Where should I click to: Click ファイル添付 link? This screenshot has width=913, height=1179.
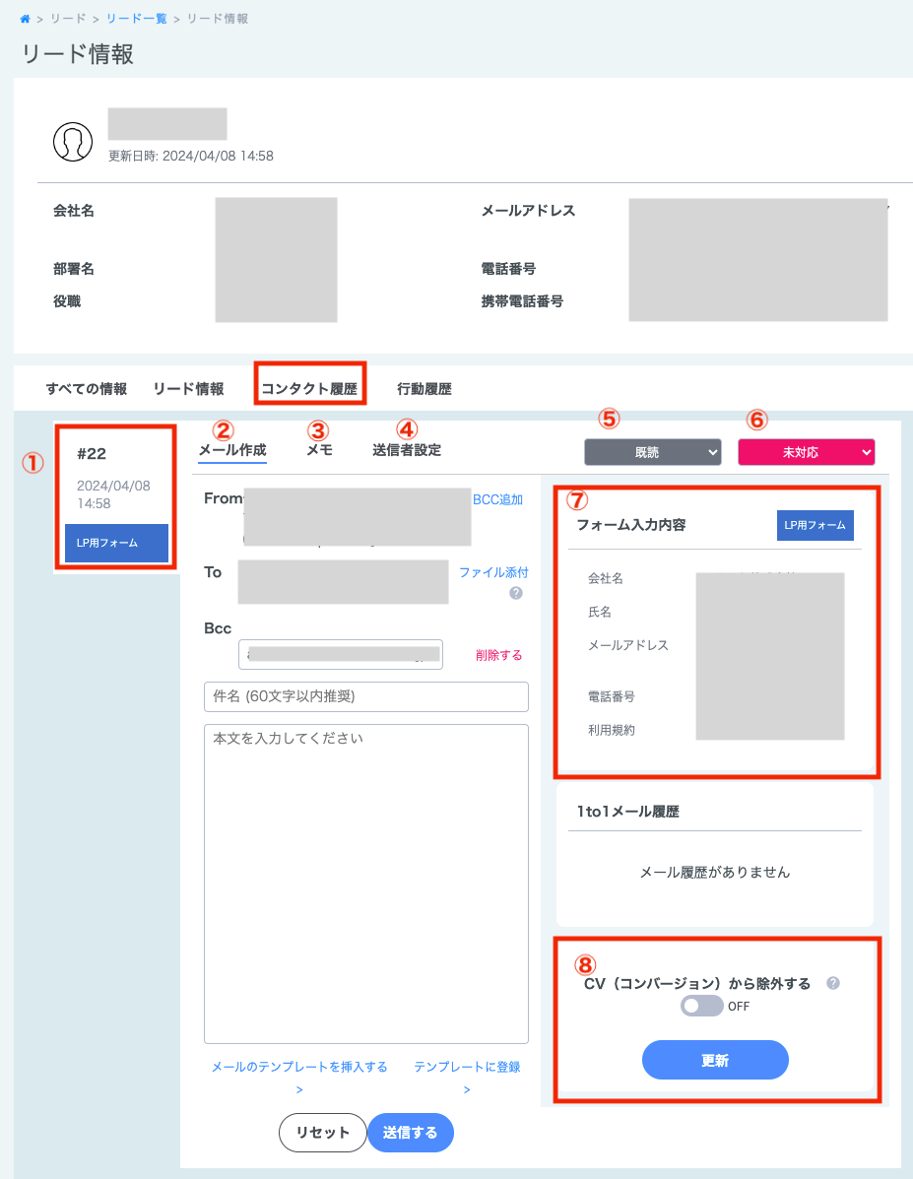point(493,572)
